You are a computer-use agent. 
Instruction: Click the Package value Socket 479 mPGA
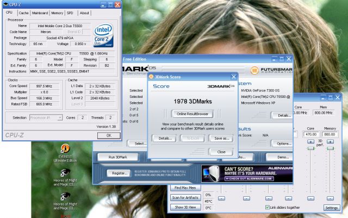pos(60,38)
